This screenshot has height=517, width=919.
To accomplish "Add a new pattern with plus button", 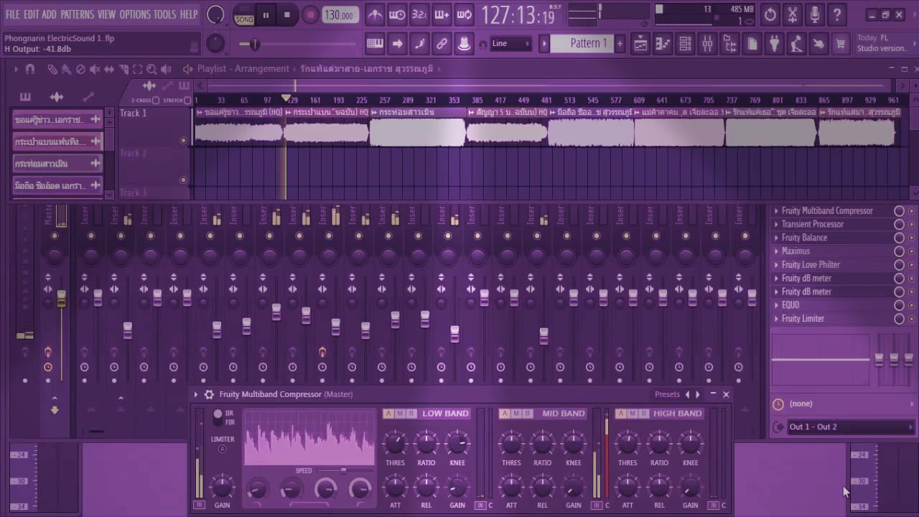I will (620, 44).
